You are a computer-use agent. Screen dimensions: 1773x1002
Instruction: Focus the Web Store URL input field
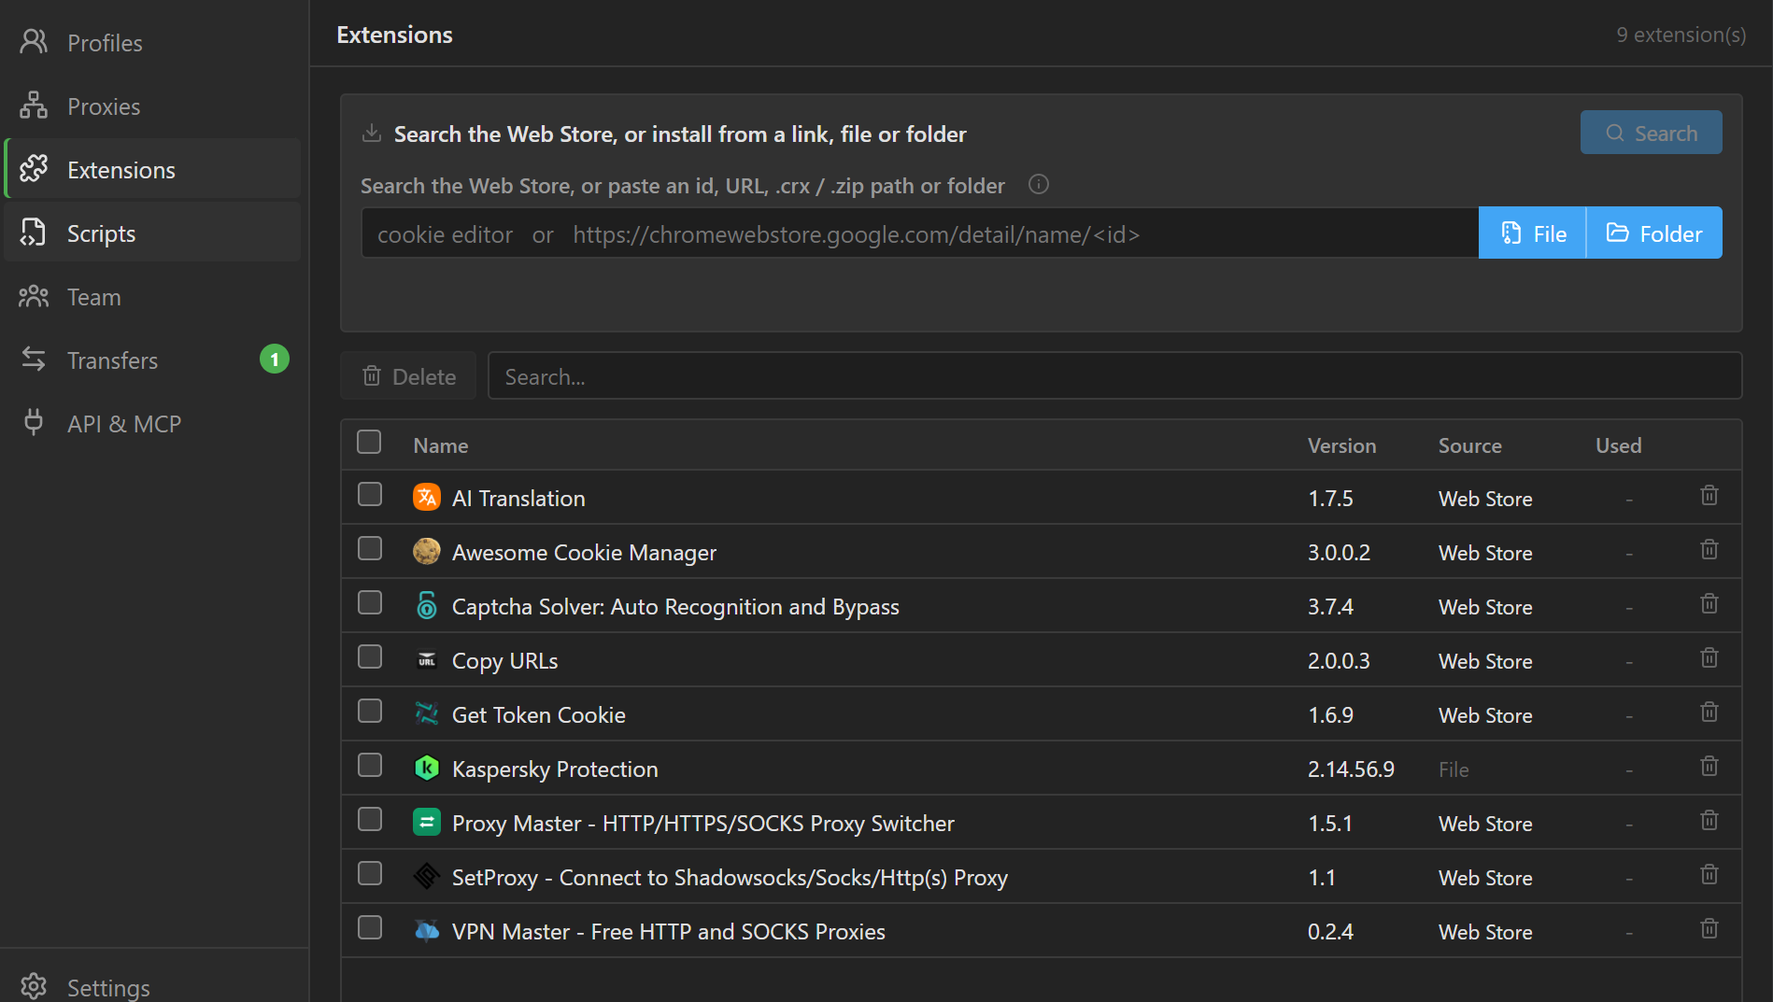(x=919, y=233)
